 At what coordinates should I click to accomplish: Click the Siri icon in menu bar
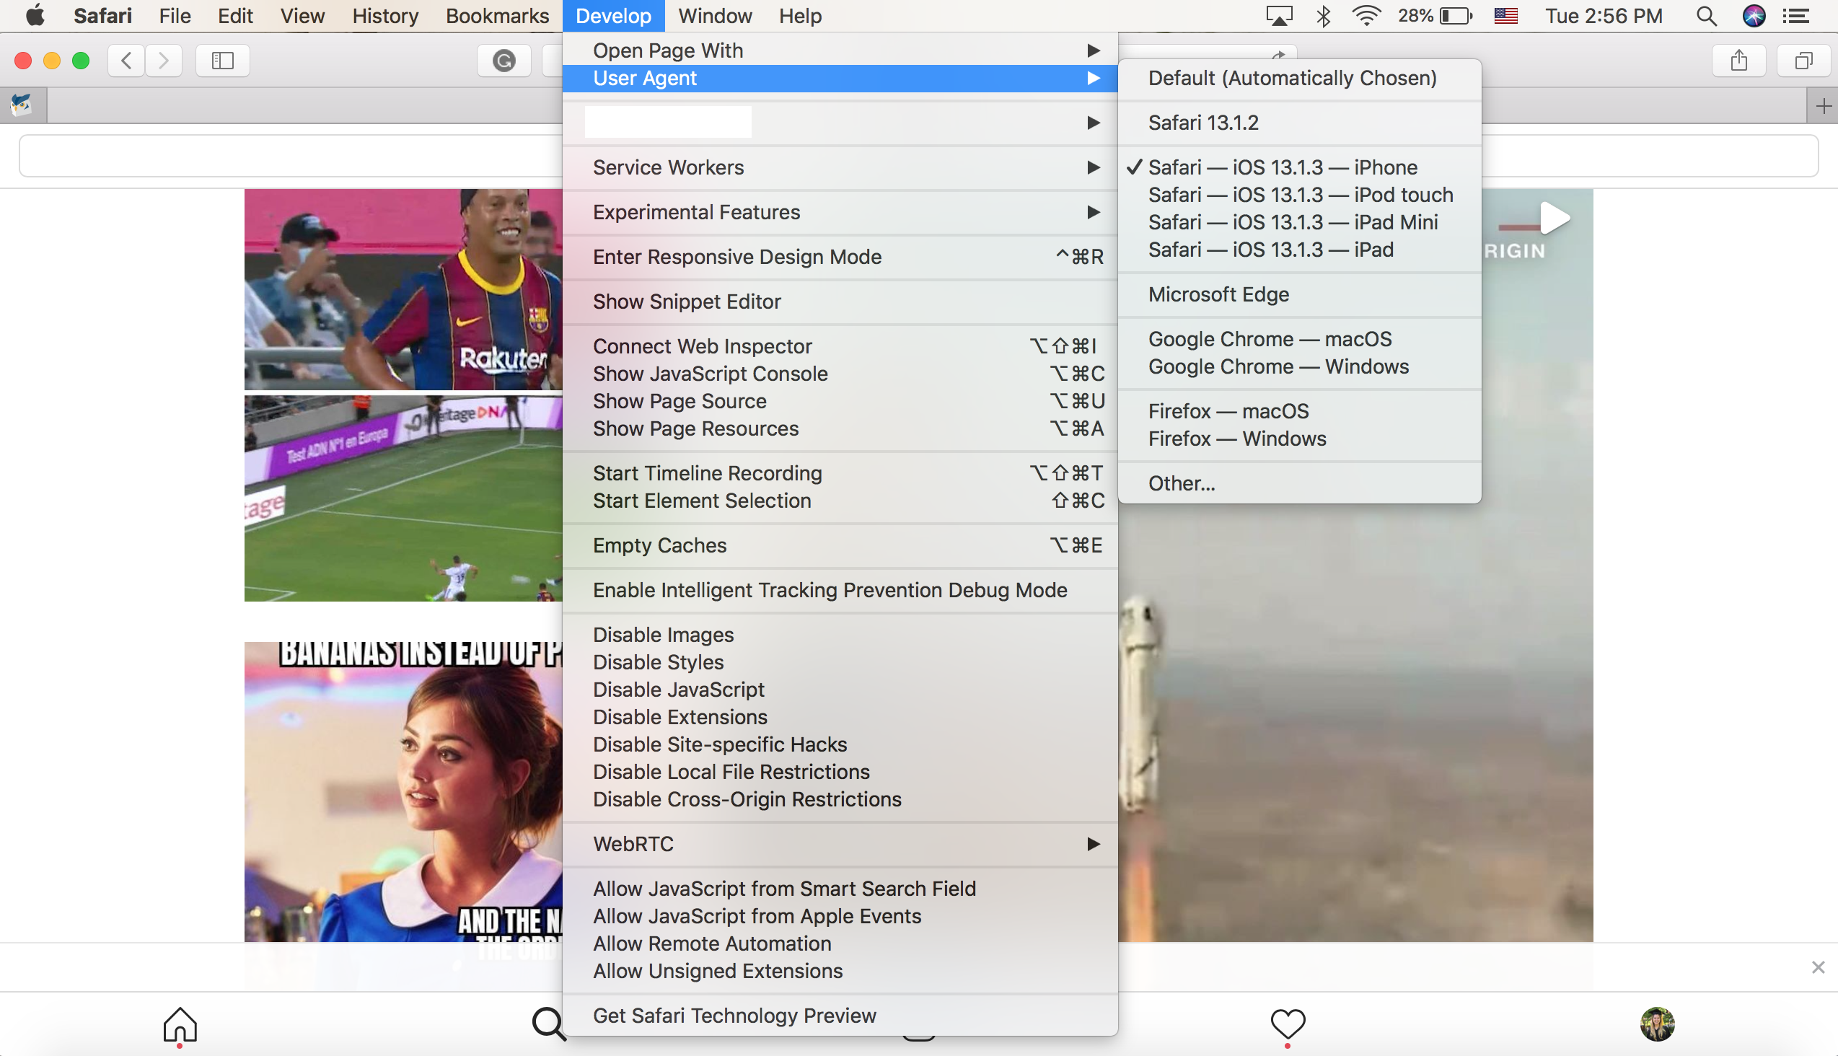point(1753,15)
